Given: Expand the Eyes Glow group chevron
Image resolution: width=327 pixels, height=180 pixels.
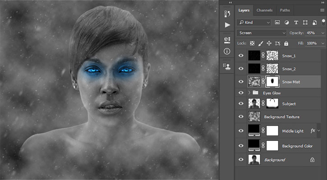Looking at the screenshot, I should click(x=249, y=93).
